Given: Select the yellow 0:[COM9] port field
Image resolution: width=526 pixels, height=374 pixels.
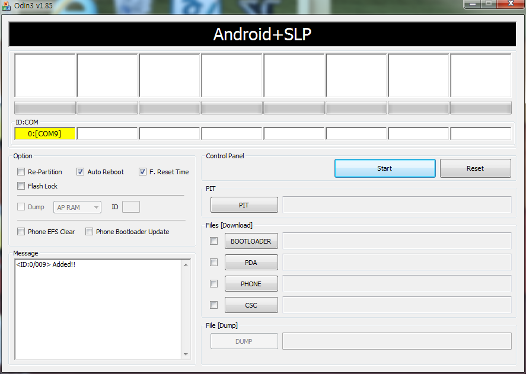Looking at the screenshot, I should [x=44, y=134].
